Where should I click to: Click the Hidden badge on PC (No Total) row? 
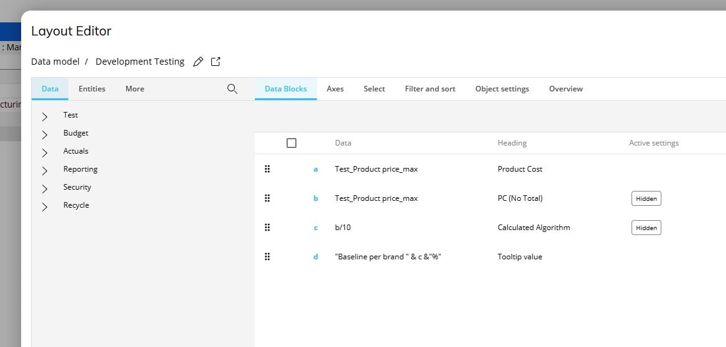(x=646, y=198)
